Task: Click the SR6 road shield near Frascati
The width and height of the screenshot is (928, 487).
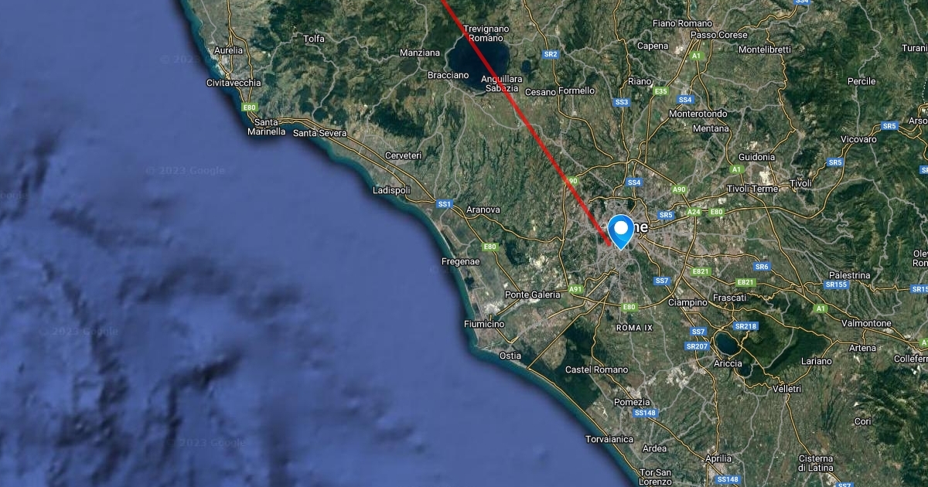Action: coord(762,267)
